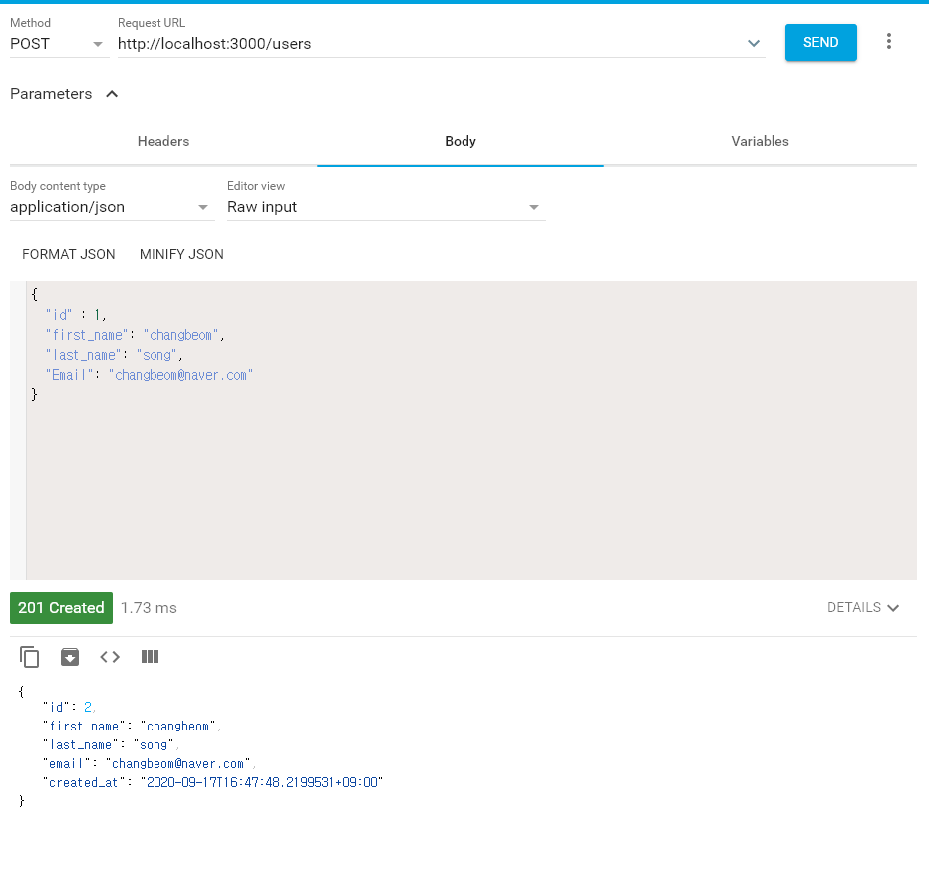Screen dimensions: 929x876
Task: Click MINIFY JSON button
Action: click(x=181, y=254)
